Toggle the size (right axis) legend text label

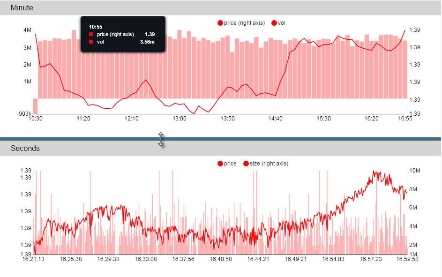(x=269, y=164)
